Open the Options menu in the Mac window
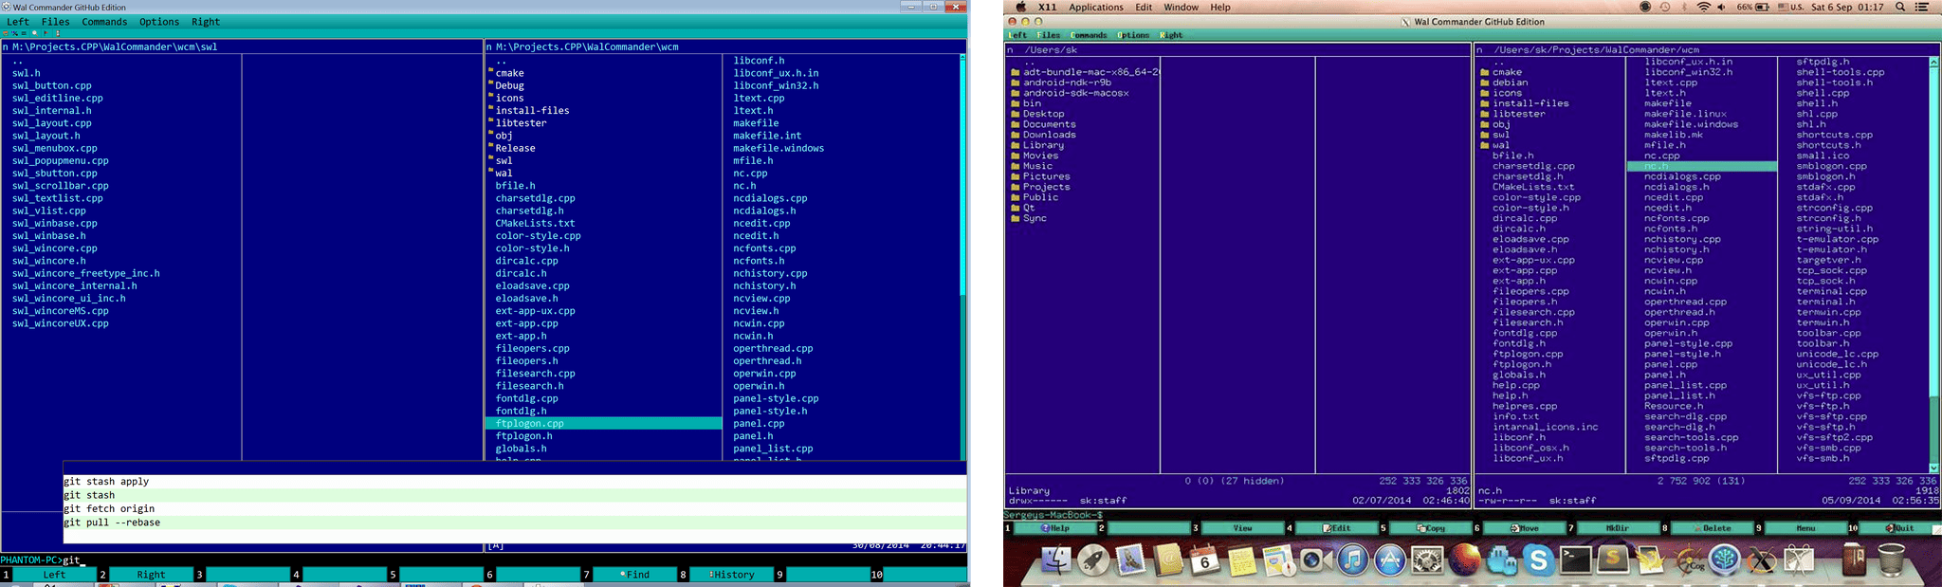The width and height of the screenshot is (1942, 587). coord(1133,35)
